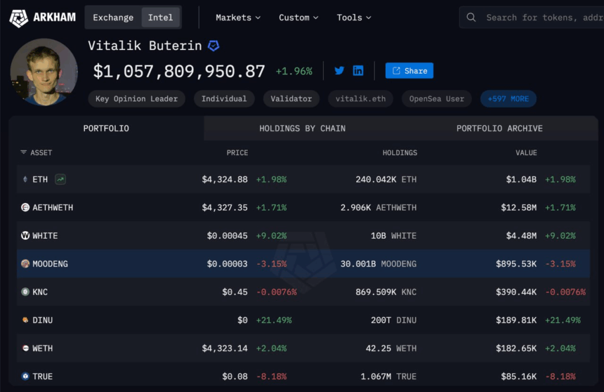Expand the Markets dropdown menu
Image resolution: width=604 pixels, height=392 pixels.
pyautogui.click(x=238, y=18)
